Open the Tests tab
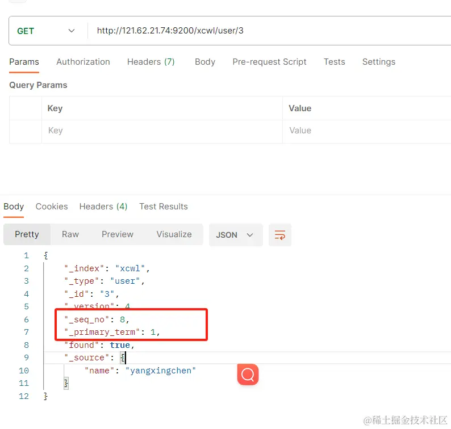This screenshot has height=429, width=451. [x=334, y=62]
